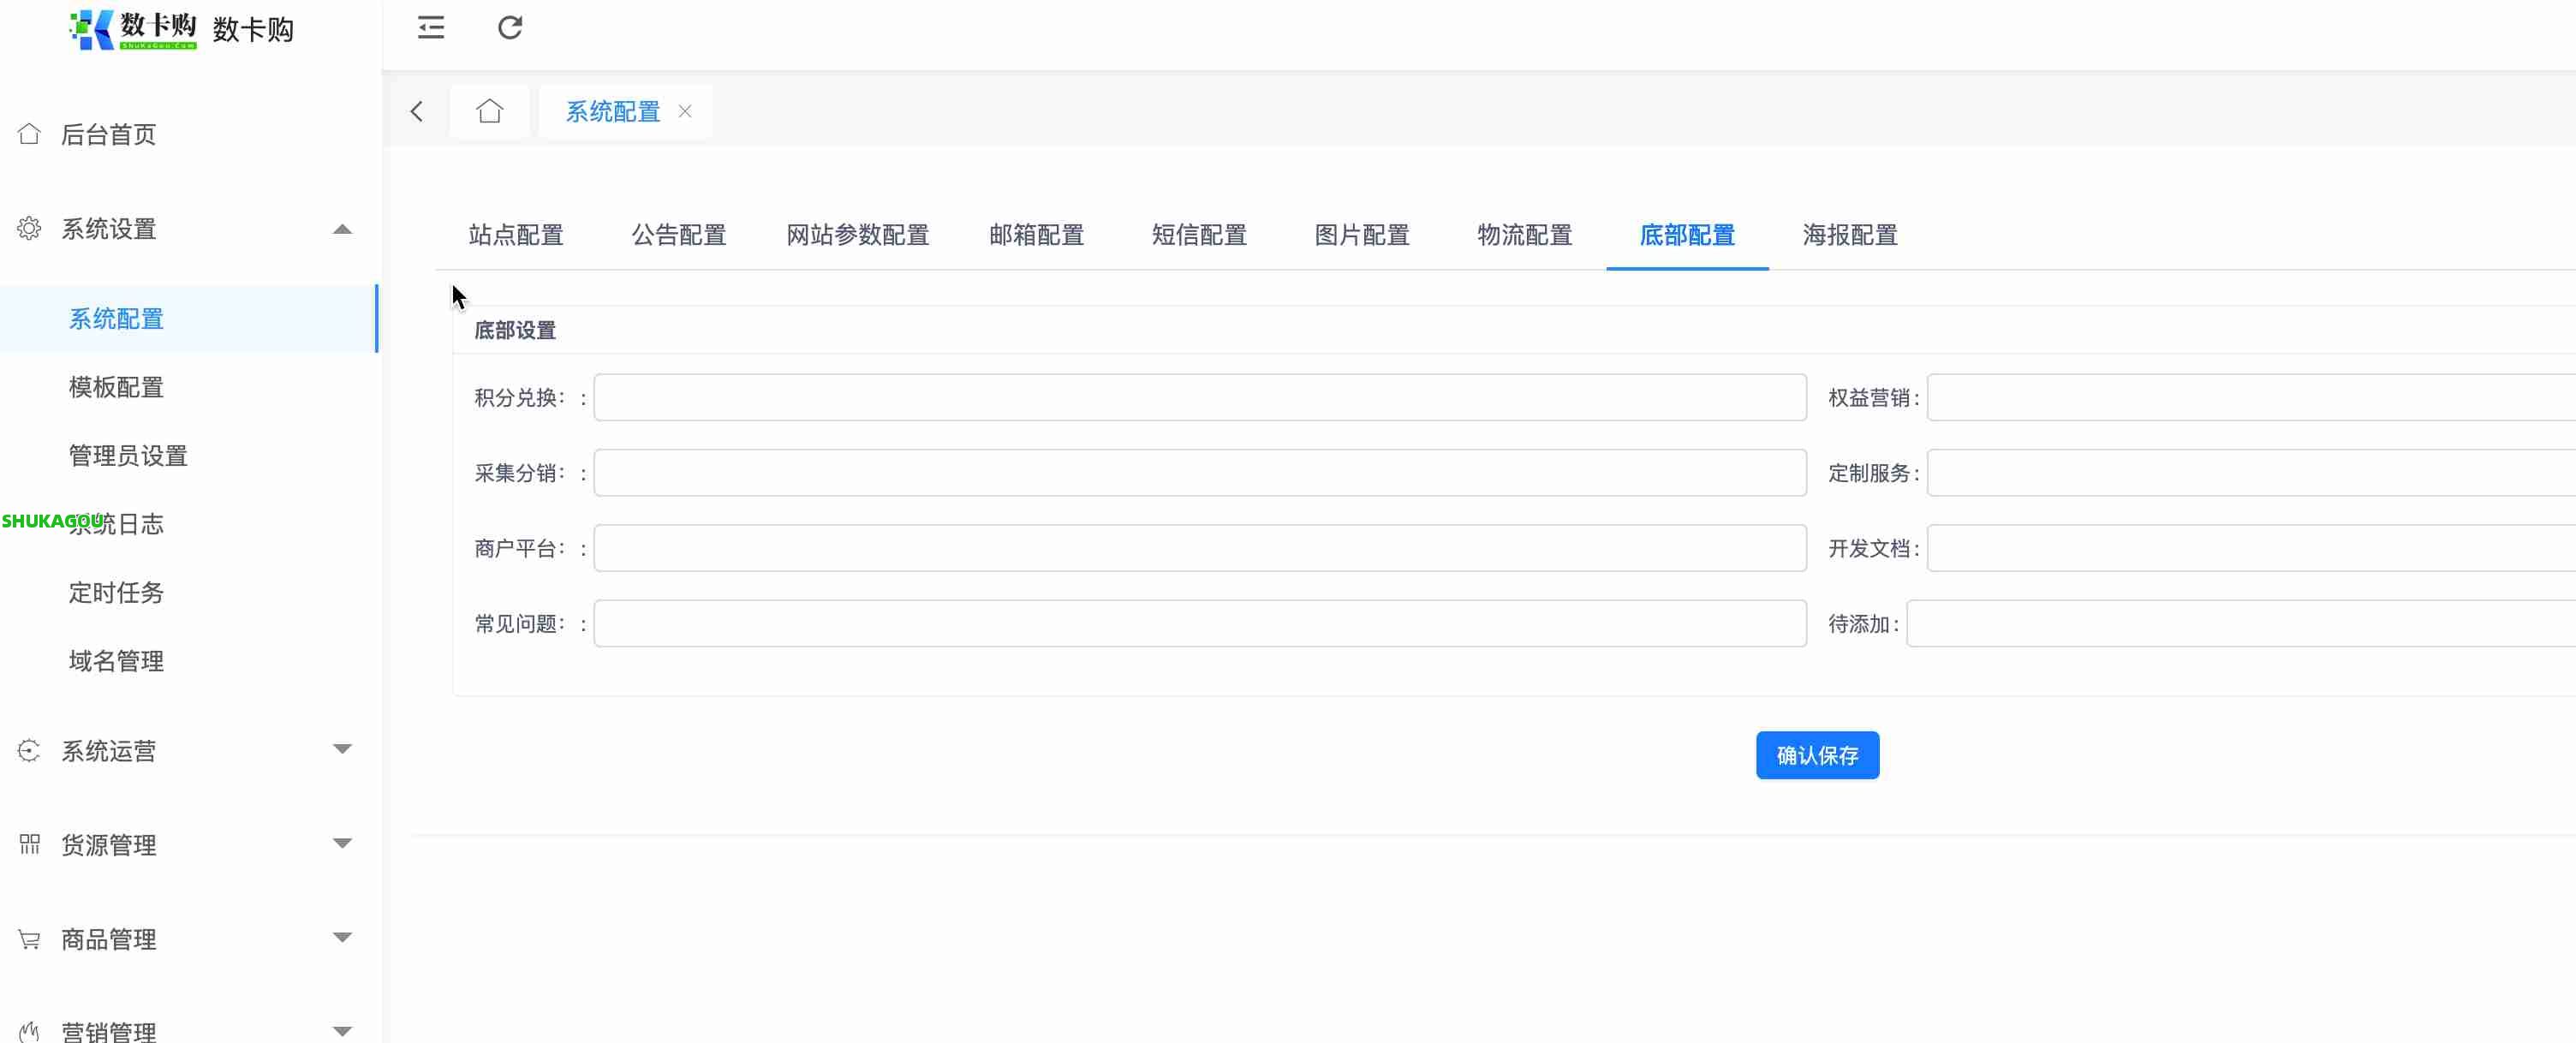Collapse the 系统设置 section
Viewport: 2576px width, 1043px height.
[343, 228]
